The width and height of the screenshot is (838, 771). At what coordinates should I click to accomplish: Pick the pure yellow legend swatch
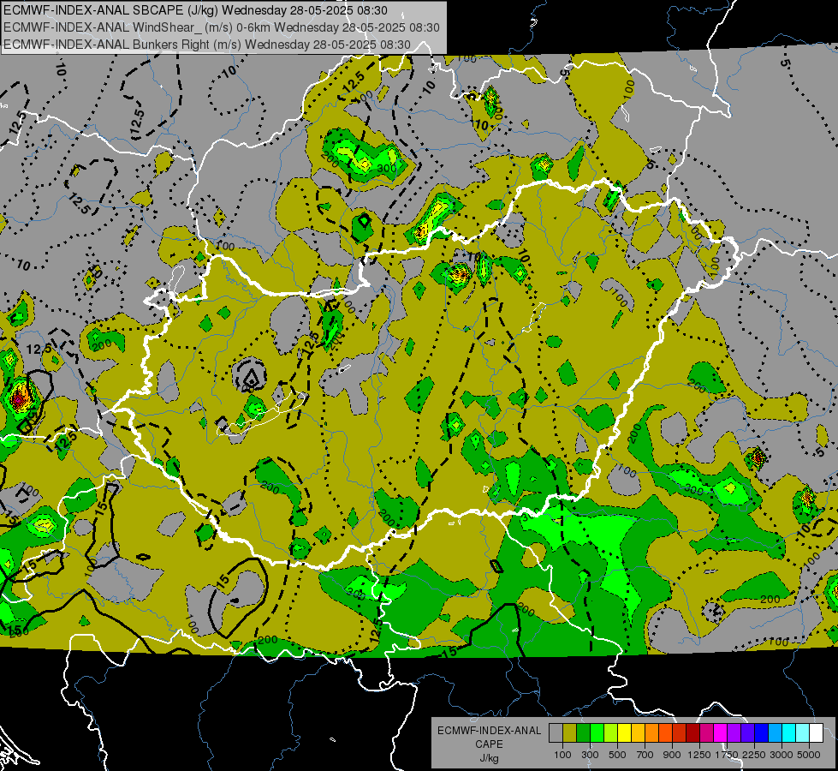pyautogui.click(x=624, y=732)
